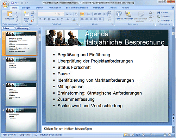Expand the Neue Folie dropdown arrow
176x138 pixels.
(29, 21)
